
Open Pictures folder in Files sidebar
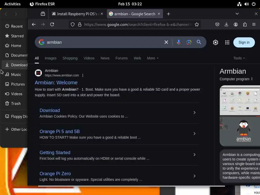14,84
